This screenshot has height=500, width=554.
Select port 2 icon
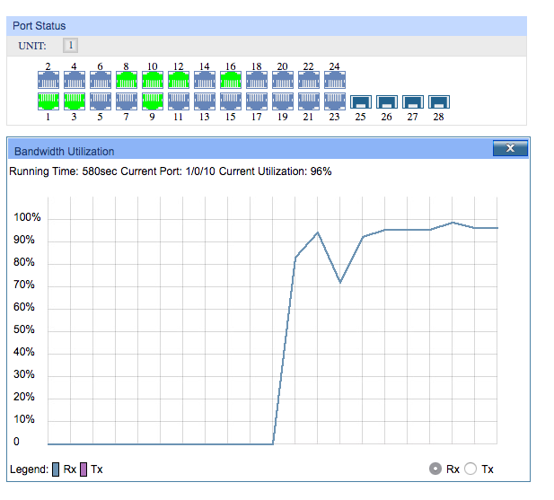click(x=48, y=80)
